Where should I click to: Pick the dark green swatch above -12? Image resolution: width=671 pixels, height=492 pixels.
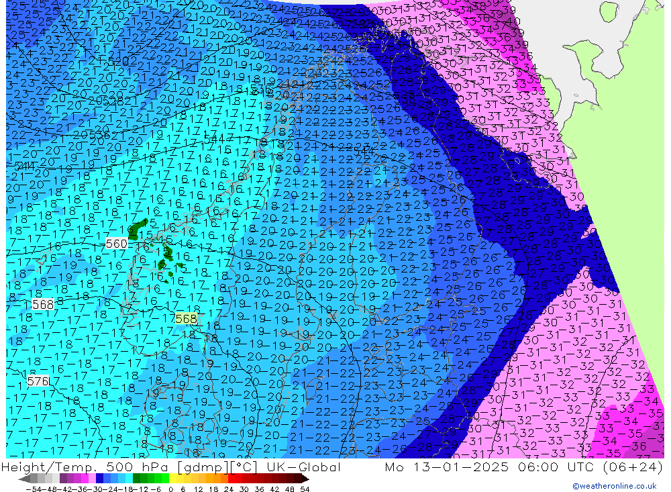click(x=136, y=479)
